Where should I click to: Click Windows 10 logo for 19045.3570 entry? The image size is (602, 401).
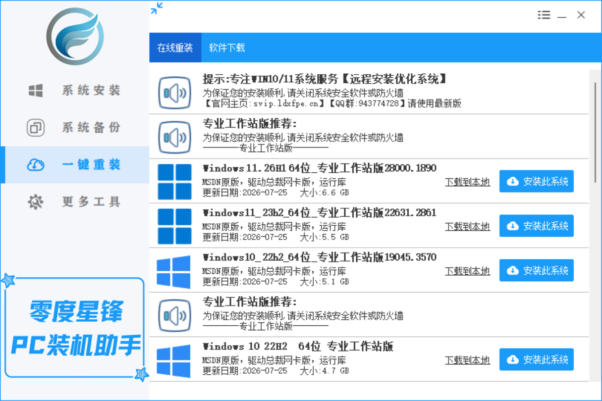pyautogui.click(x=174, y=271)
